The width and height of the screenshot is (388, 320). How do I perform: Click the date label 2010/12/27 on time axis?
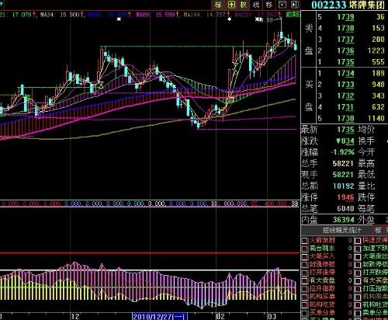click(x=160, y=316)
